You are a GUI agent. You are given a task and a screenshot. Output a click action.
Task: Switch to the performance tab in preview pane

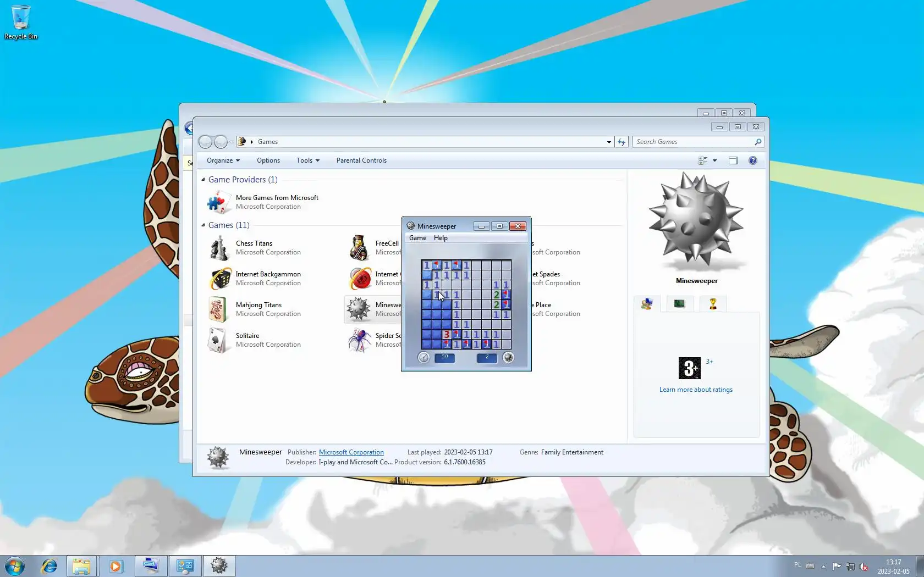680,304
